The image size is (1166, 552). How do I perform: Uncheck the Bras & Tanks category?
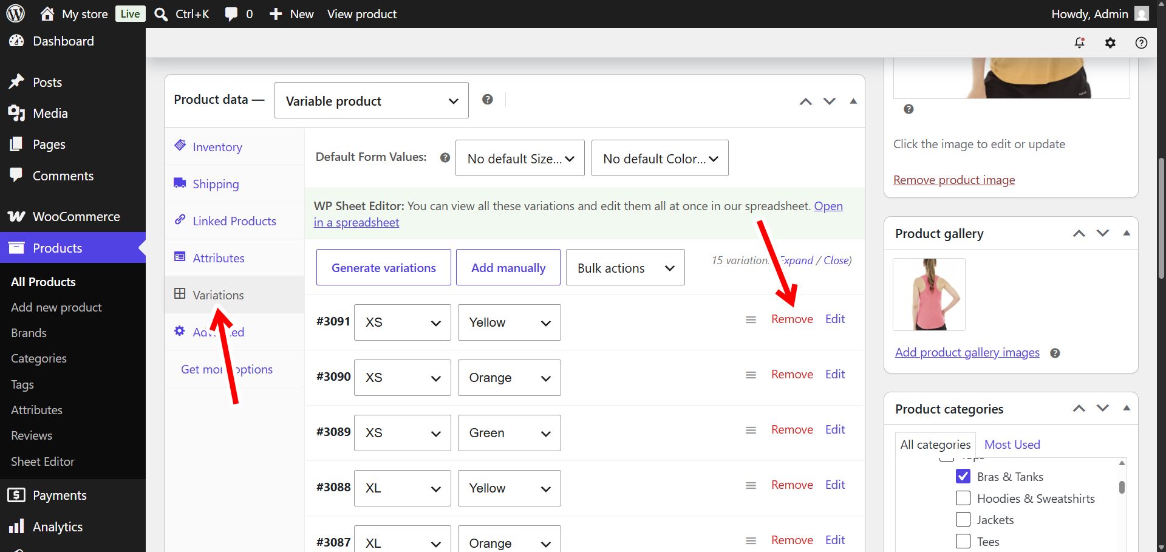(x=963, y=476)
